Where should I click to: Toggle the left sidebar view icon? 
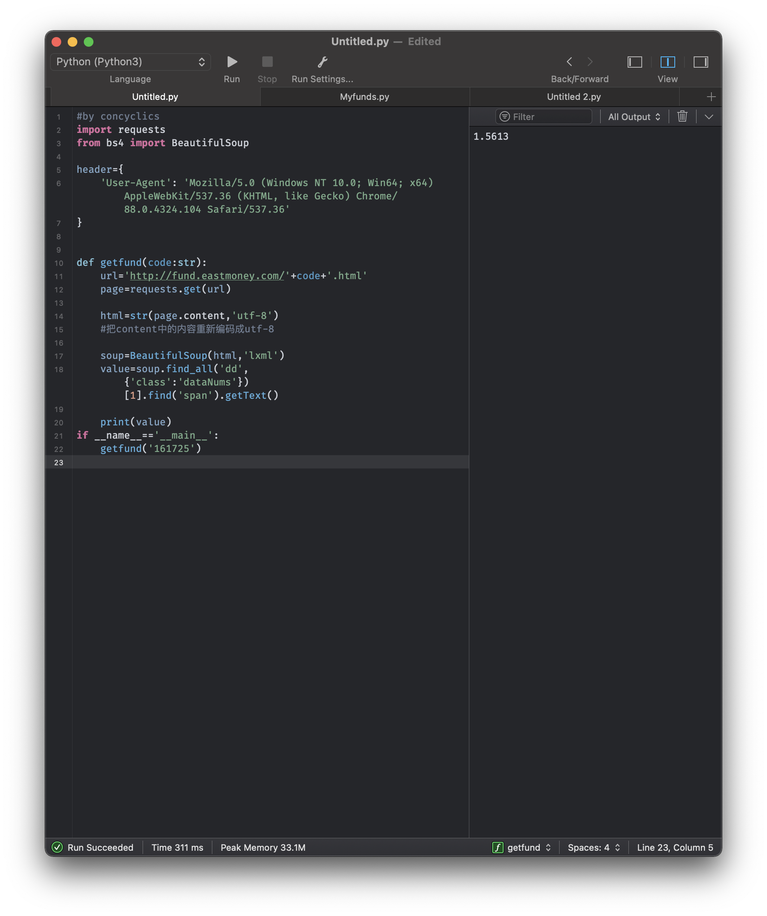pos(635,62)
